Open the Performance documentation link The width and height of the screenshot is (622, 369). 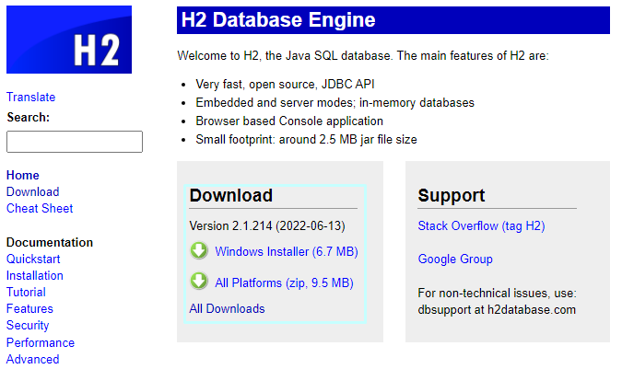[x=41, y=343]
